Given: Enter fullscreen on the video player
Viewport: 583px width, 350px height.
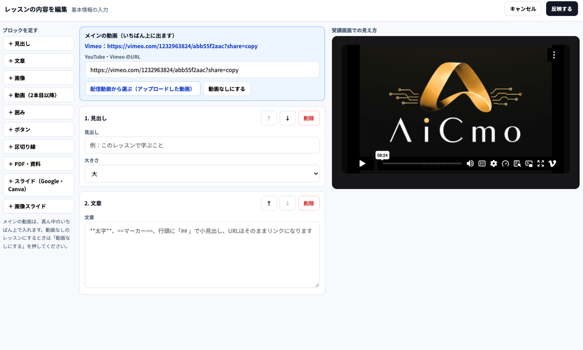Looking at the screenshot, I should tap(540, 163).
